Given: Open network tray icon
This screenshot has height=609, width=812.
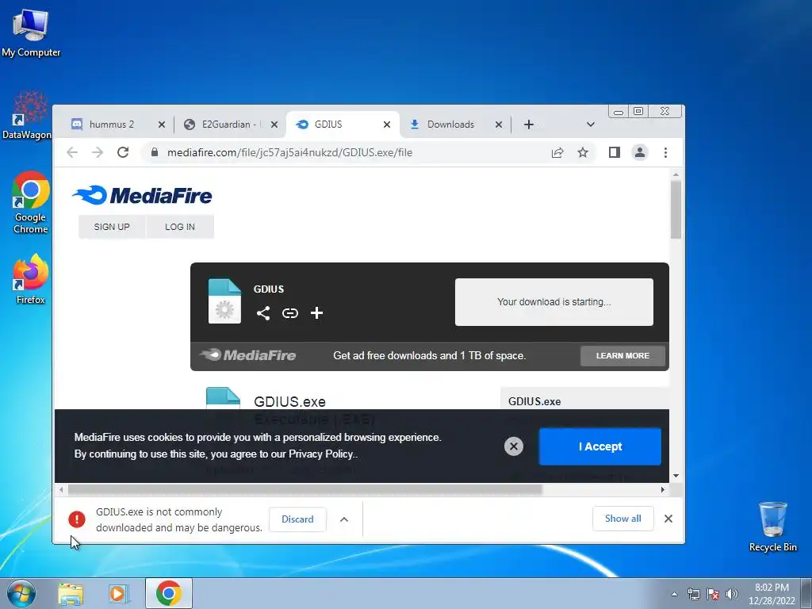Looking at the screenshot, I should [x=693, y=594].
